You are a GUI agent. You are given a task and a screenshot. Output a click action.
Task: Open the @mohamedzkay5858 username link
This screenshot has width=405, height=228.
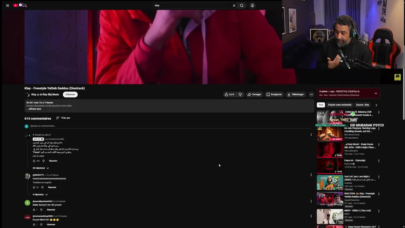(43, 216)
